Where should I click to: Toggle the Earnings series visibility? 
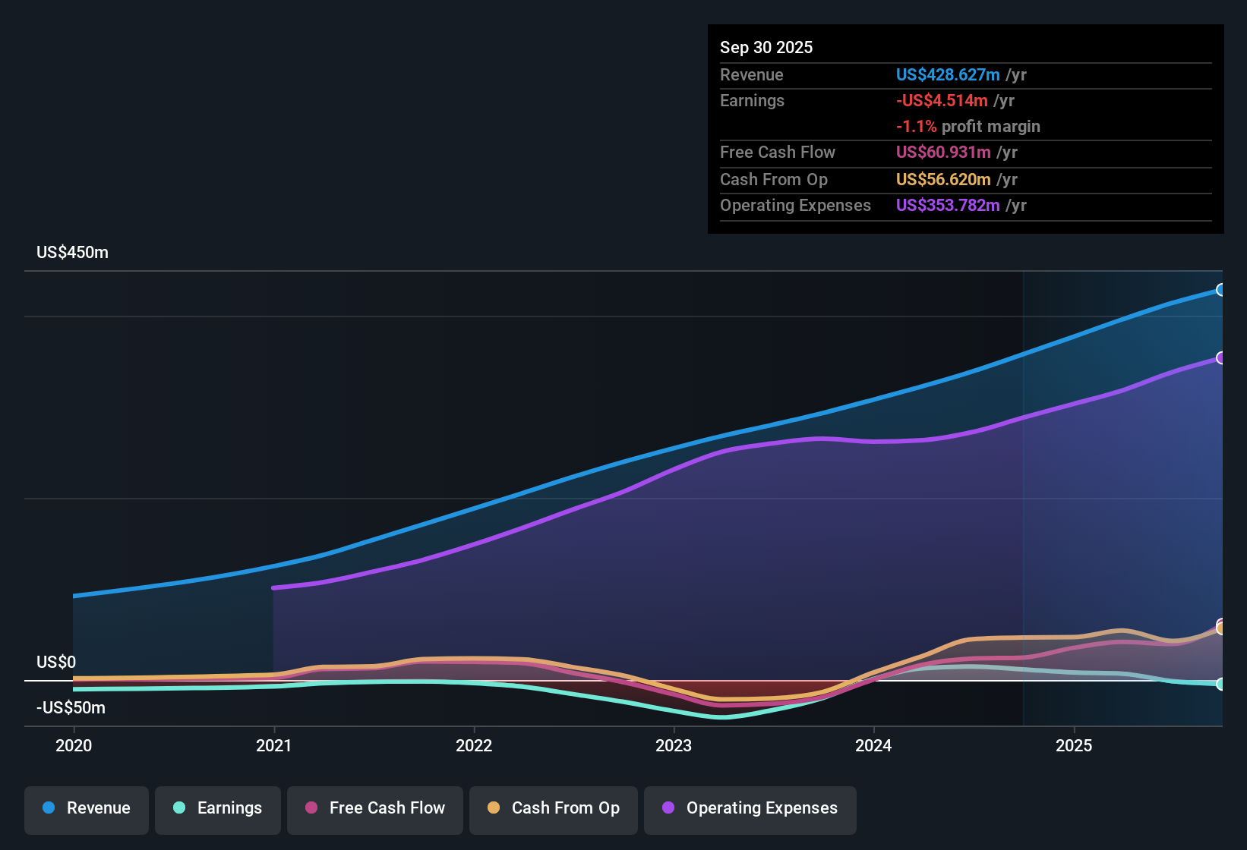tap(217, 808)
